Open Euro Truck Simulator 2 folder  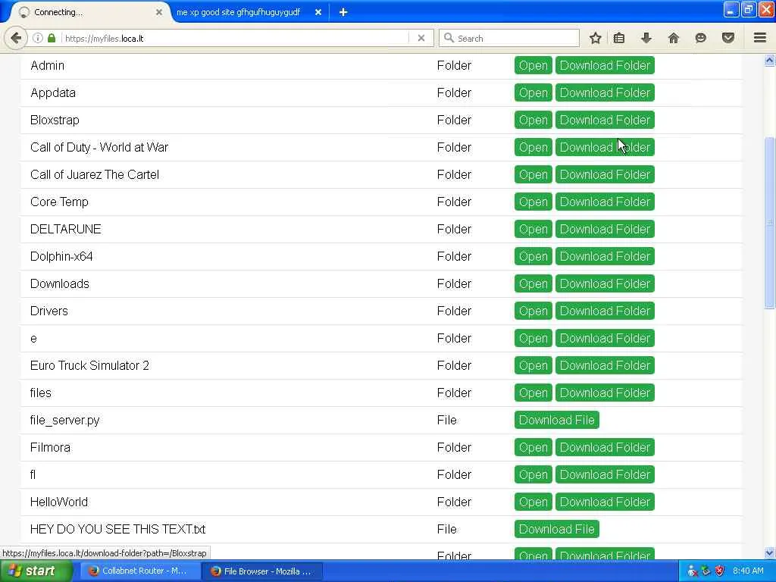point(533,365)
